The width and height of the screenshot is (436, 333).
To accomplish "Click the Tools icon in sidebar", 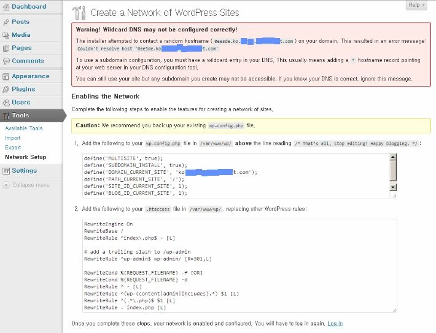I will [6, 116].
